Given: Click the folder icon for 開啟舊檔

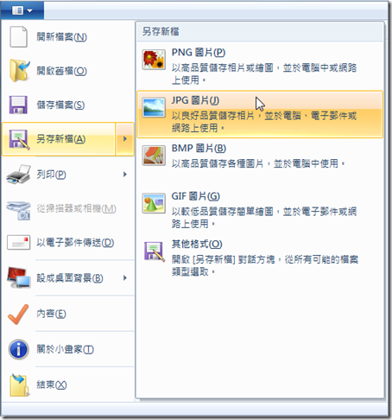Looking at the screenshot, I should point(19,71).
